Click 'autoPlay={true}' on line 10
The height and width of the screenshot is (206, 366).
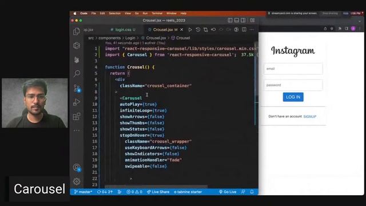click(x=138, y=104)
